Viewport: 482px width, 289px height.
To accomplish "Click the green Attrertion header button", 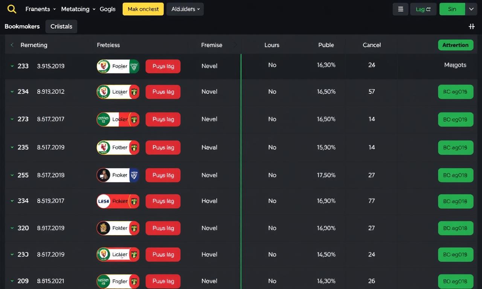I will [455, 45].
